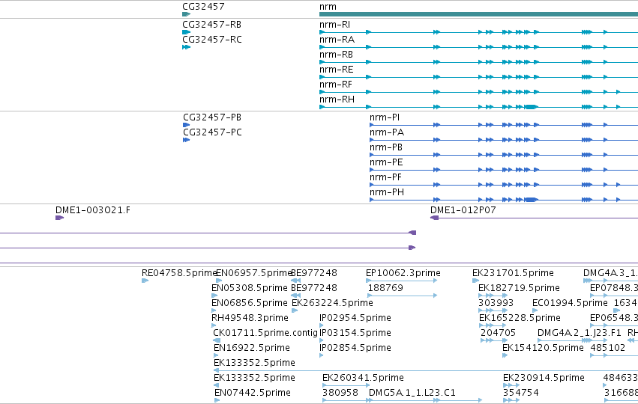Select the thick teal nrm gene bar
Image resolution: width=638 pixels, height=404 pixels.
(x=478, y=14)
